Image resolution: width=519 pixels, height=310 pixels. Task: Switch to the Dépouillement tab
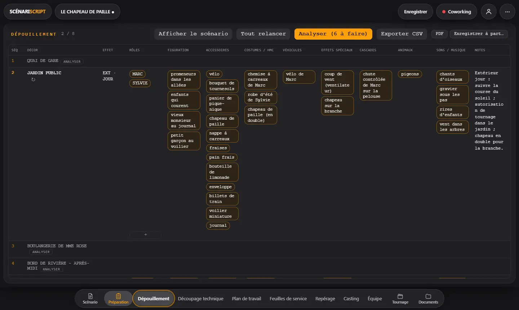[x=154, y=298]
